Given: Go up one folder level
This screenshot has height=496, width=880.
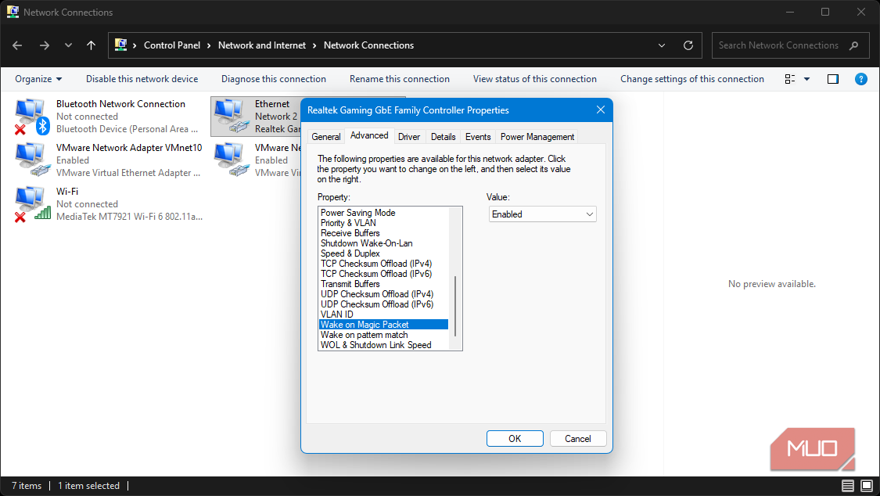Looking at the screenshot, I should click(x=91, y=45).
